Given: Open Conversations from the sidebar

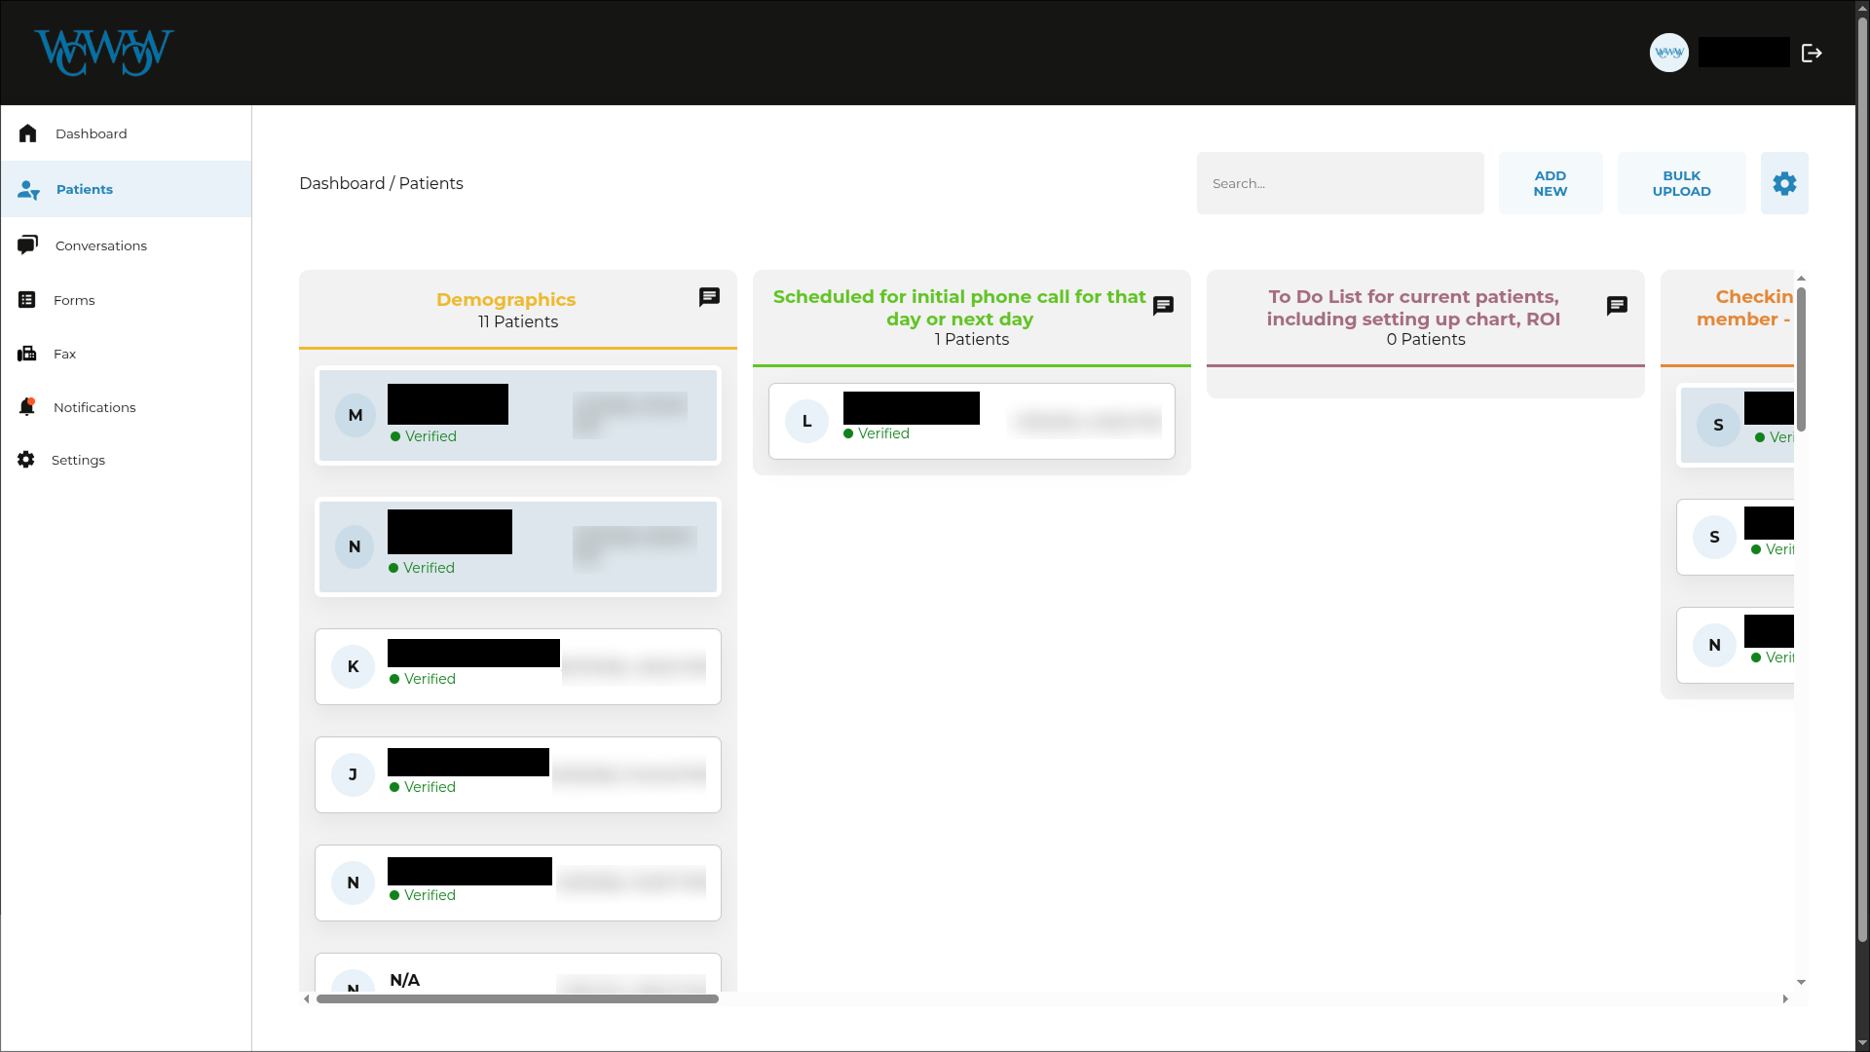Looking at the screenshot, I should click(x=100, y=245).
